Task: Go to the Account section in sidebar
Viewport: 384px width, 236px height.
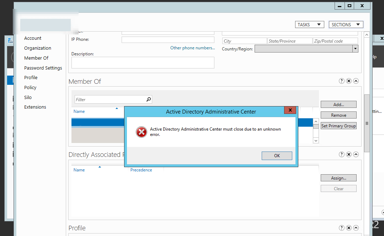Action: pos(33,38)
